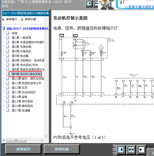Click bottom right-arrow view control icon
This screenshot has width=154, height=156.
click(121, 149)
